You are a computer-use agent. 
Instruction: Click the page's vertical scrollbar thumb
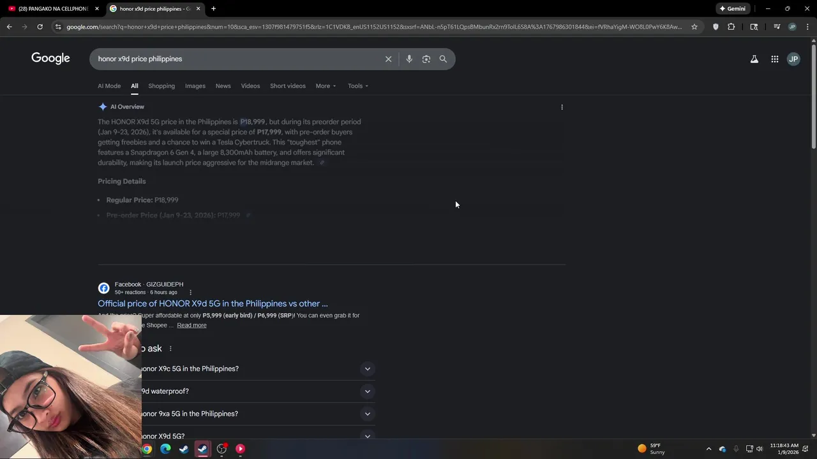click(x=813, y=96)
